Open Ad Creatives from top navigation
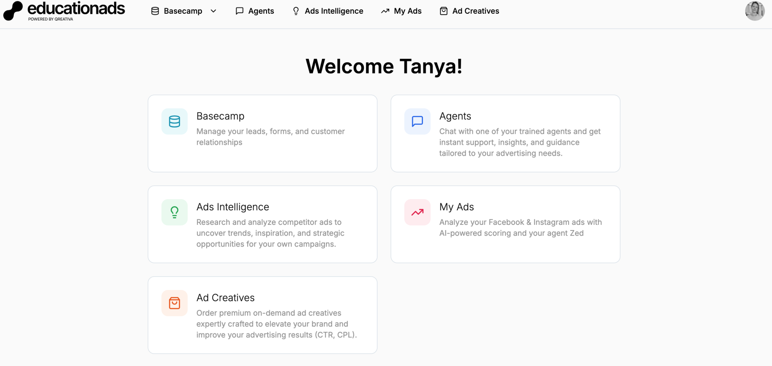This screenshot has width=772, height=366. 476,11
